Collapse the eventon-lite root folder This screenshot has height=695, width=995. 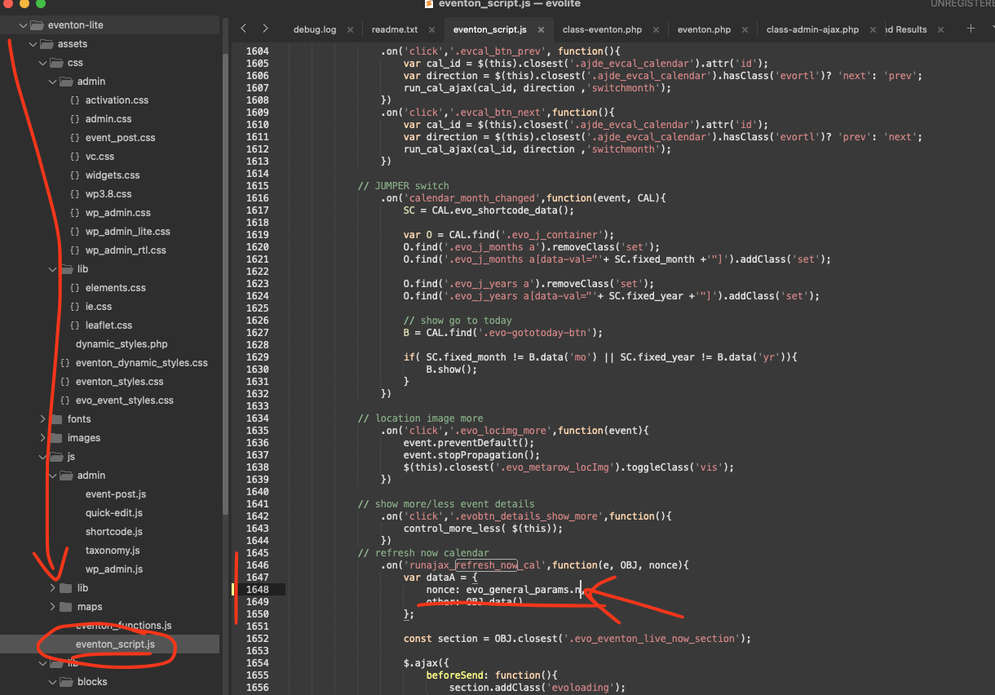pyautogui.click(x=23, y=25)
